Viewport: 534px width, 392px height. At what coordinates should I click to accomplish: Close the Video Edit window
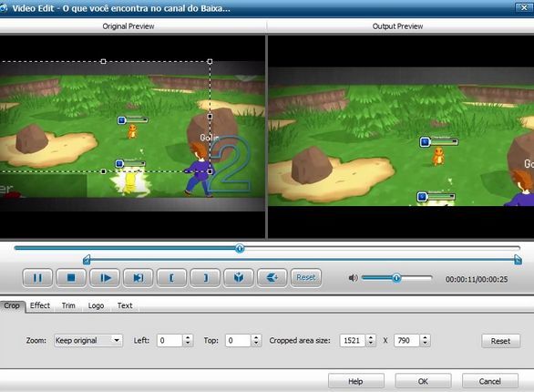tap(524, 7)
